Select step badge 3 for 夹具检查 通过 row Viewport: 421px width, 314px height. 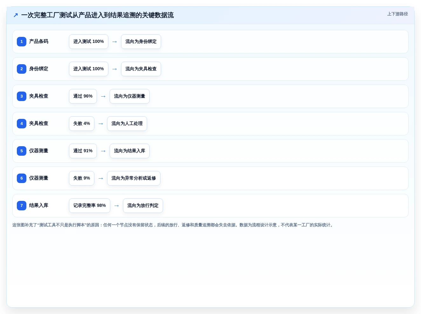(x=22, y=96)
